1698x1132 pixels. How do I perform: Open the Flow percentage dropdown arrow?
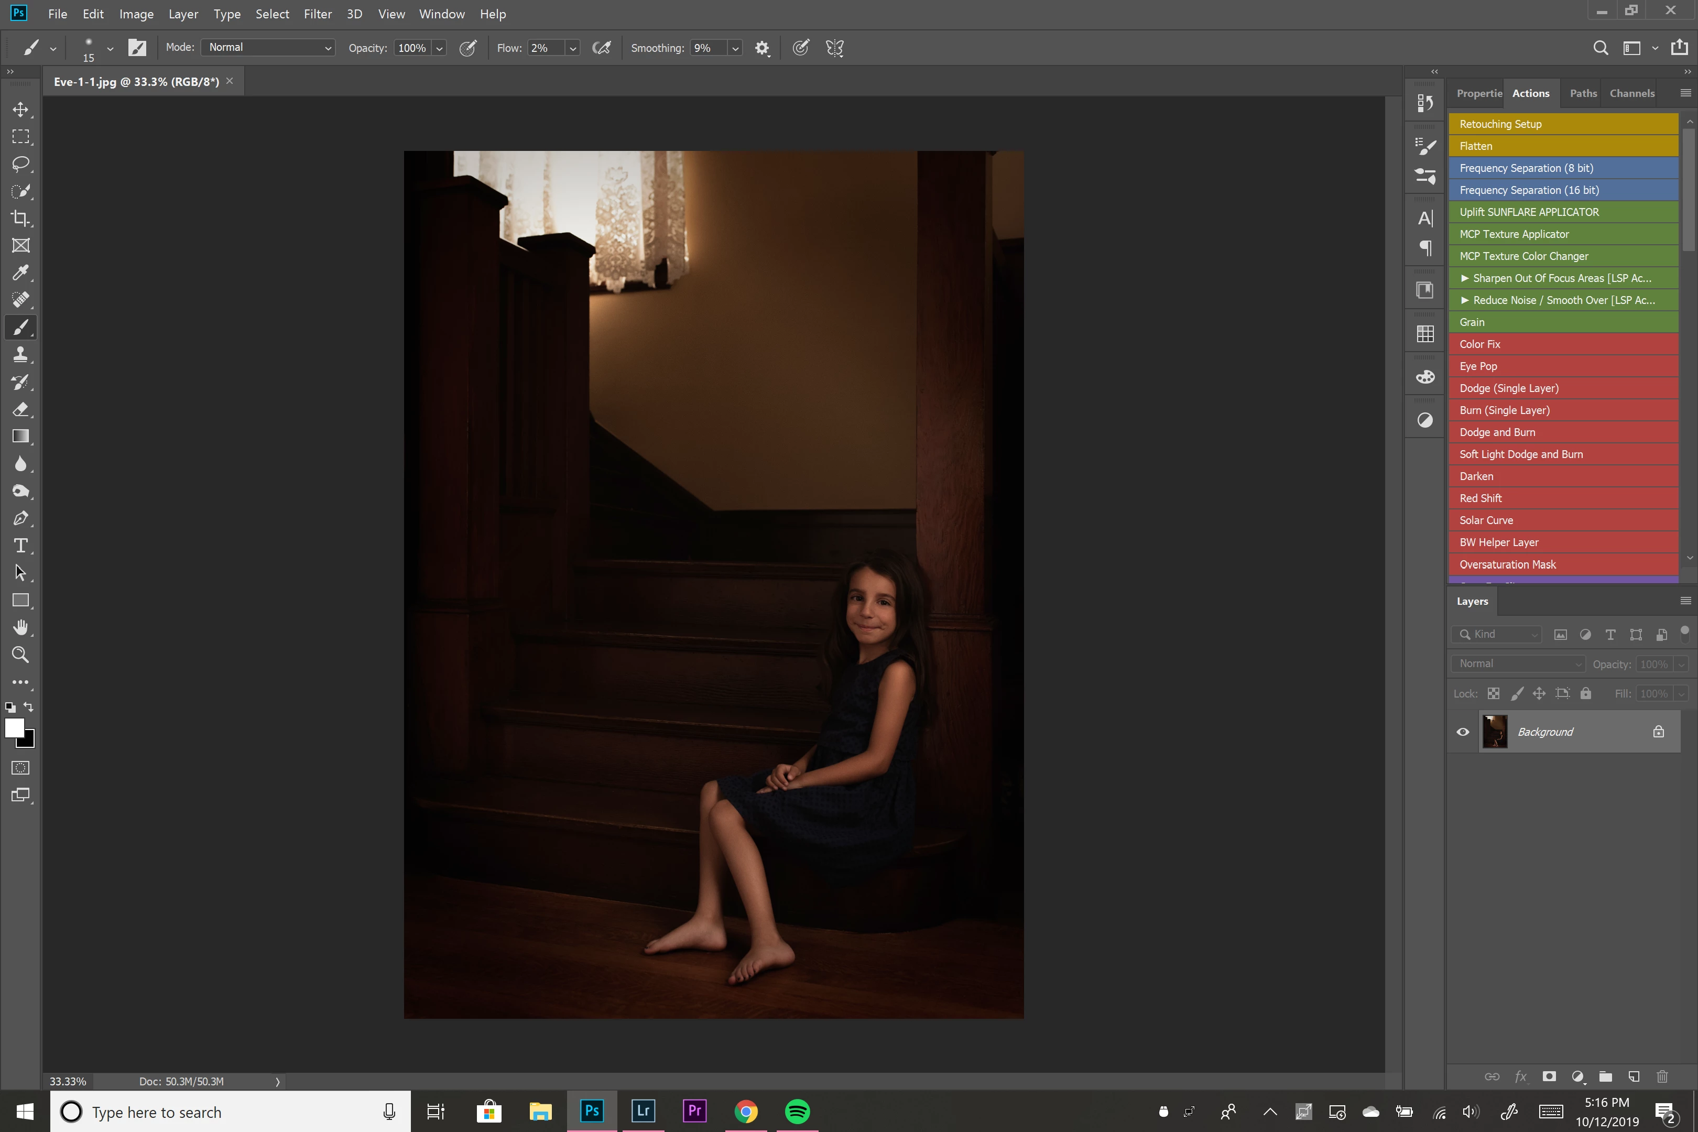tap(572, 48)
